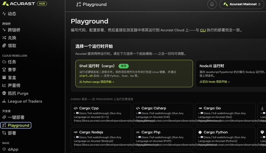Click the Python icon on Cargo: Python
The width and height of the screenshot is (266, 153).
200,132
